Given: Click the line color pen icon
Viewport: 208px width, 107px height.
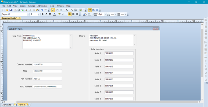Looking at the screenshot, I should pos(84,14).
